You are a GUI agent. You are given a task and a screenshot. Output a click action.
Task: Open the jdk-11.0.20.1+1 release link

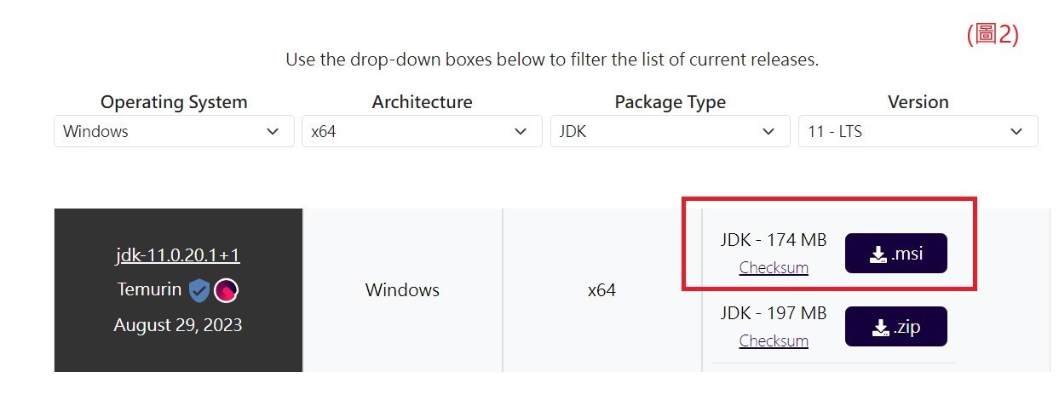178,255
